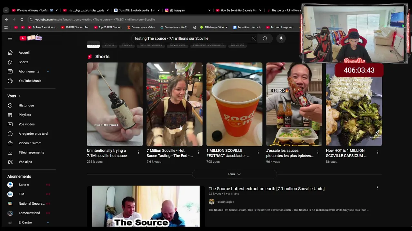Open the Convertisseur Vidéo... bookmark
412x231 pixels.
coord(142,27)
